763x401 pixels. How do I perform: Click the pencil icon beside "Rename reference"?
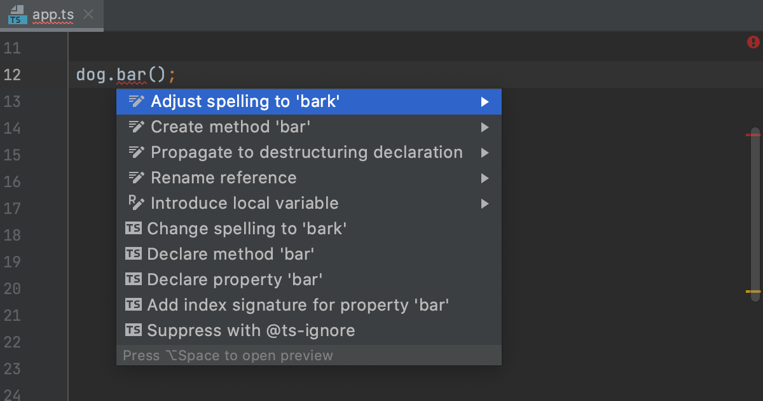coord(135,177)
